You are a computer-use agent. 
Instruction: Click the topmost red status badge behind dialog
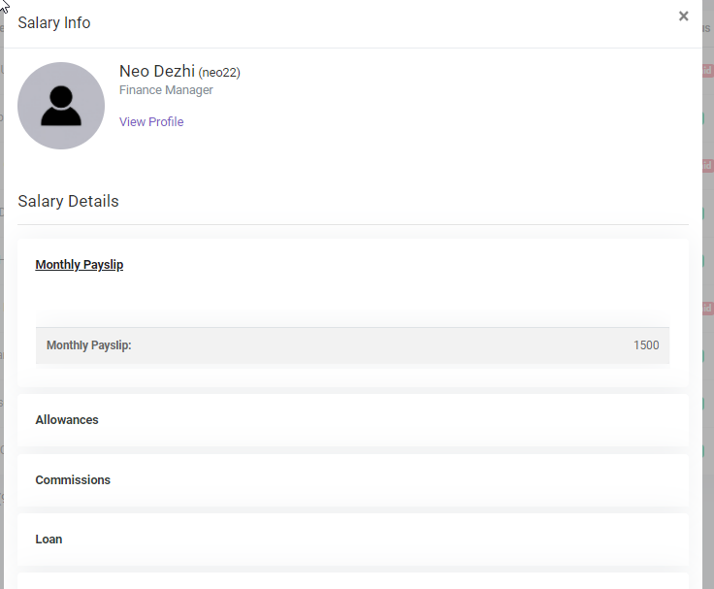707,71
